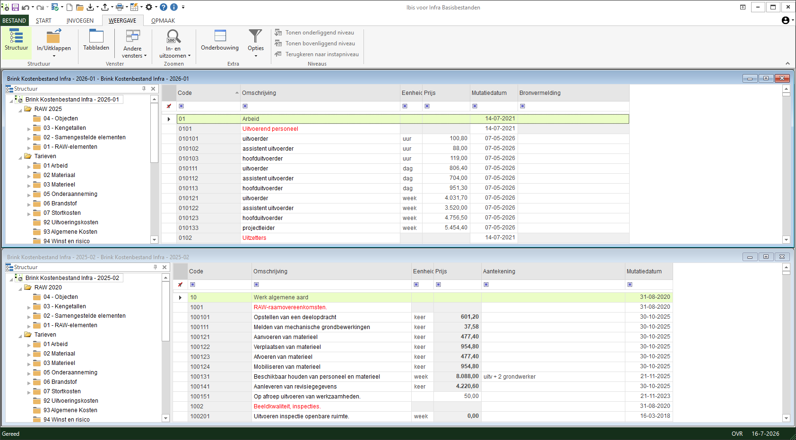Image resolution: width=796 pixels, height=440 pixels.
Task: Sort by the Code column header in the 2026-01 grid
Action: click(208, 93)
